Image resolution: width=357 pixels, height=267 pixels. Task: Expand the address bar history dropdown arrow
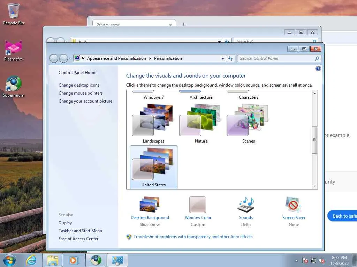pyautogui.click(x=222, y=58)
